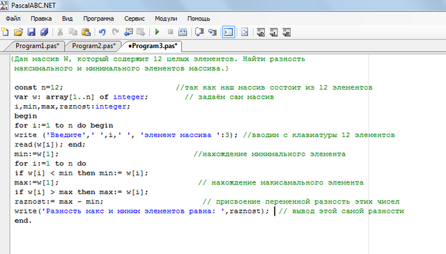Open the Помощь menu

click(x=199, y=19)
